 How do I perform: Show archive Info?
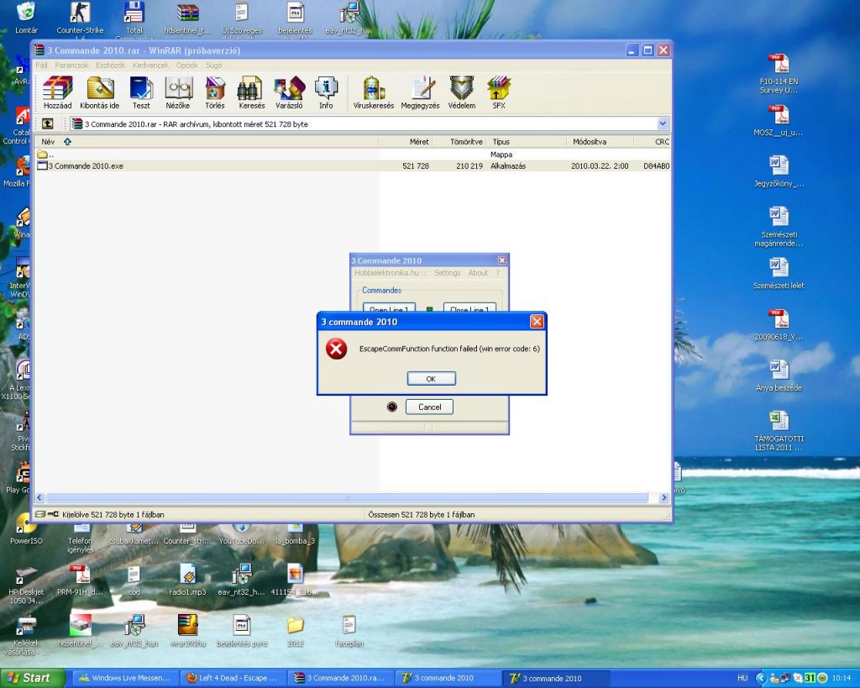[326, 92]
